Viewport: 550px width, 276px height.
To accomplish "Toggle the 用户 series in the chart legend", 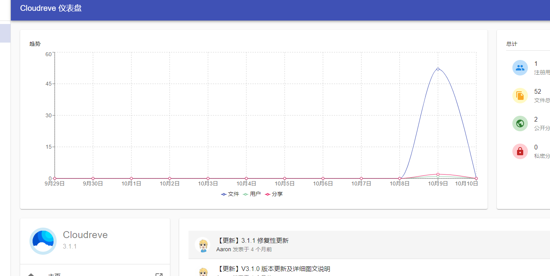I will click(252, 194).
